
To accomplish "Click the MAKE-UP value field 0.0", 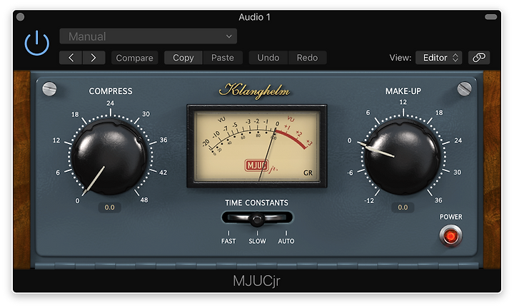I will click(403, 207).
